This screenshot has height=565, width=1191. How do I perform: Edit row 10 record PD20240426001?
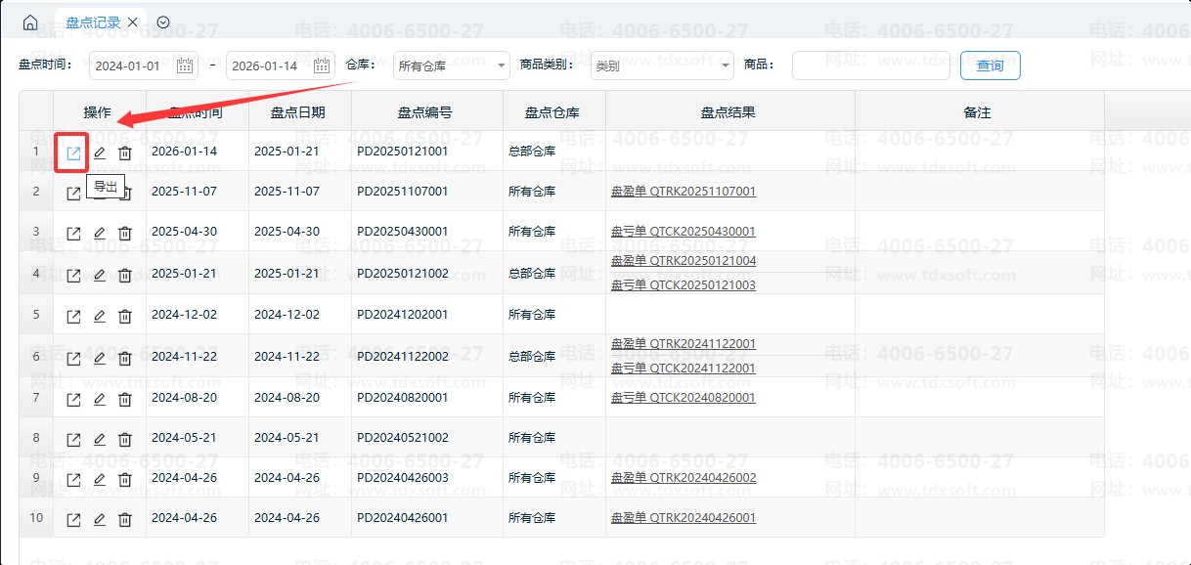(99, 520)
